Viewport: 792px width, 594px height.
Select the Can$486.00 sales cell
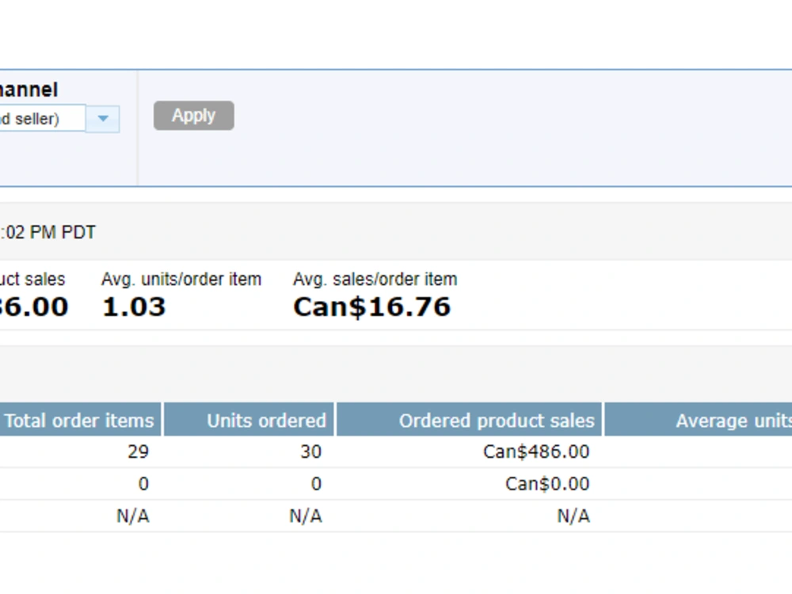(536, 451)
